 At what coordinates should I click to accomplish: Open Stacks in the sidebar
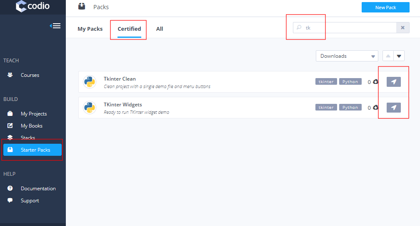point(28,138)
